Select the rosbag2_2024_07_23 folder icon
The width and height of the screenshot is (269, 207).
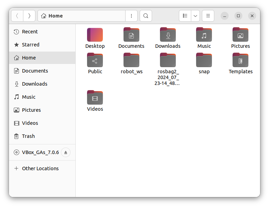168,60
